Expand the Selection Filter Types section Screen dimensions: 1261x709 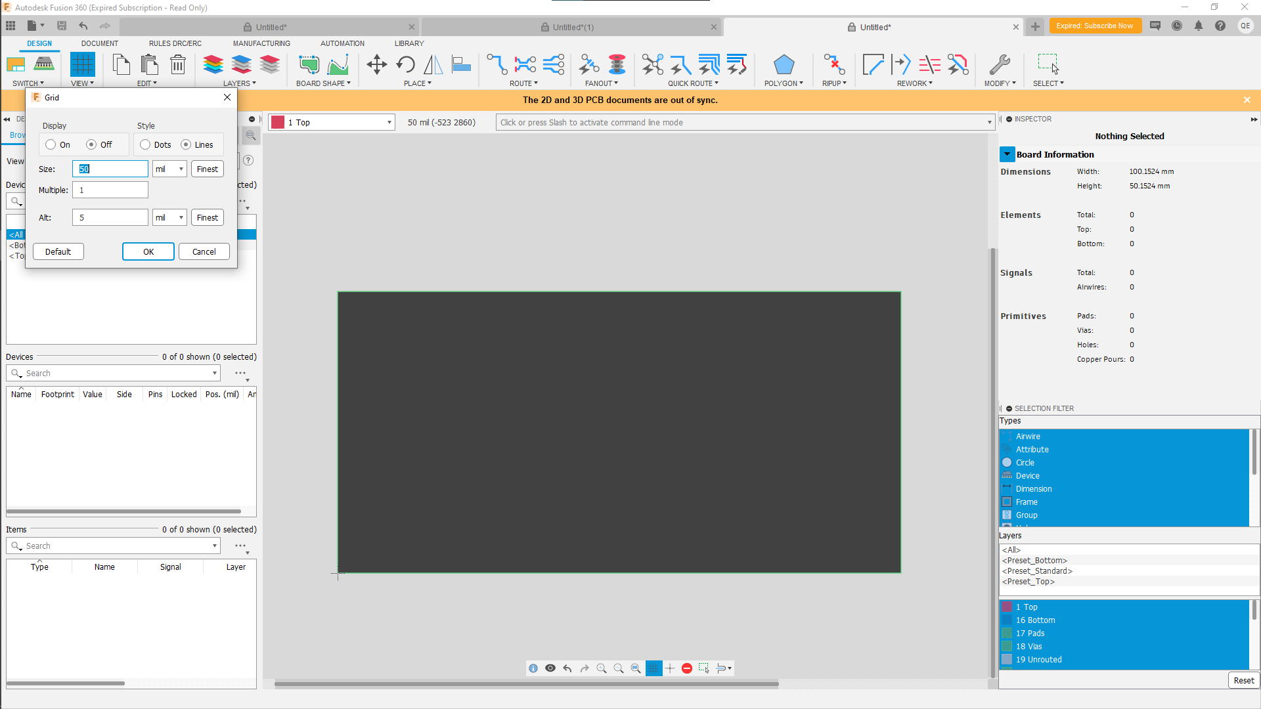1010,421
